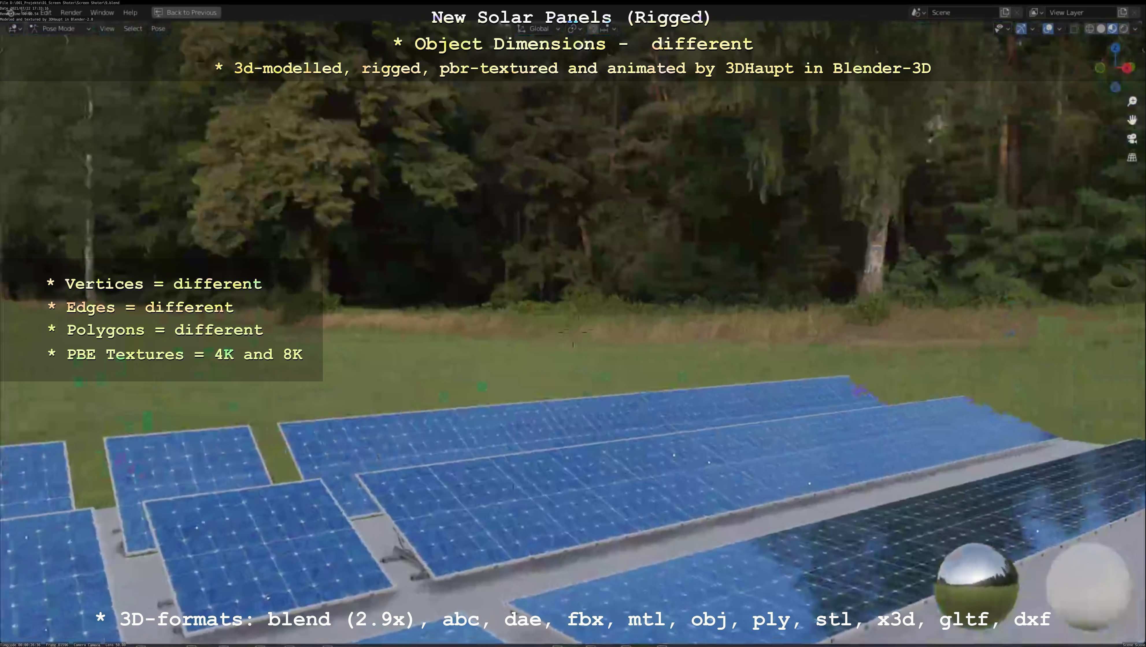This screenshot has height=647, width=1146.
Task: Open the Pose Mode dropdown
Action: pos(60,28)
